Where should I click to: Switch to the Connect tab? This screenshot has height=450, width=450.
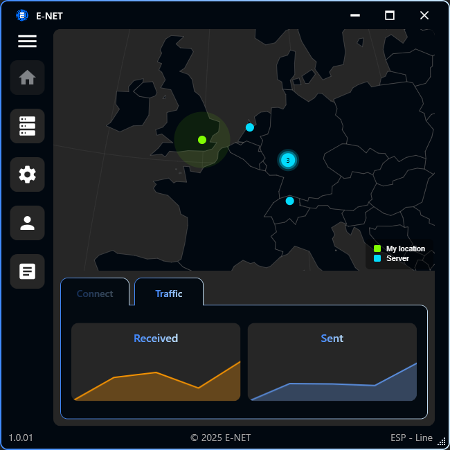(x=95, y=292)
